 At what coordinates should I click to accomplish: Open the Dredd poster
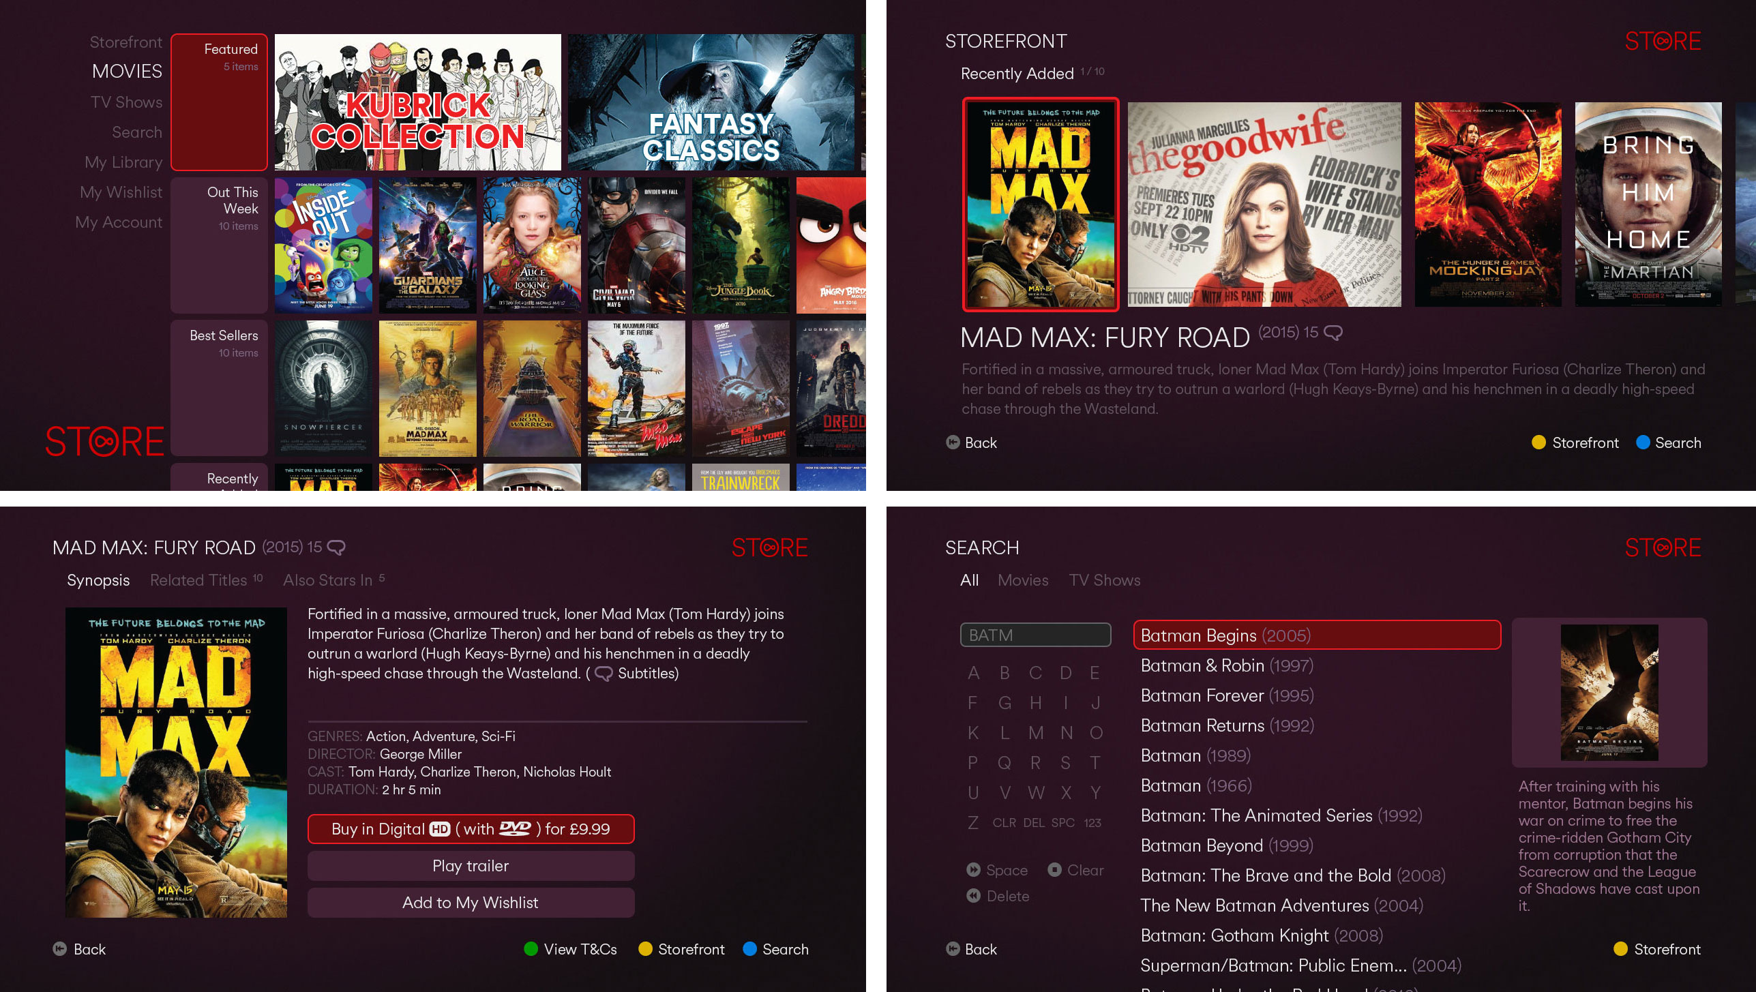(x=831, y=389)
